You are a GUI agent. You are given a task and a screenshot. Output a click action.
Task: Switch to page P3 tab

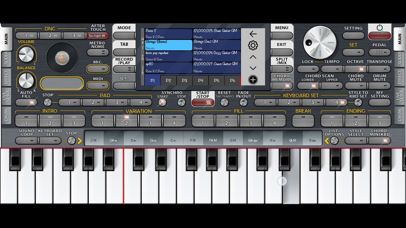[185, 80]
